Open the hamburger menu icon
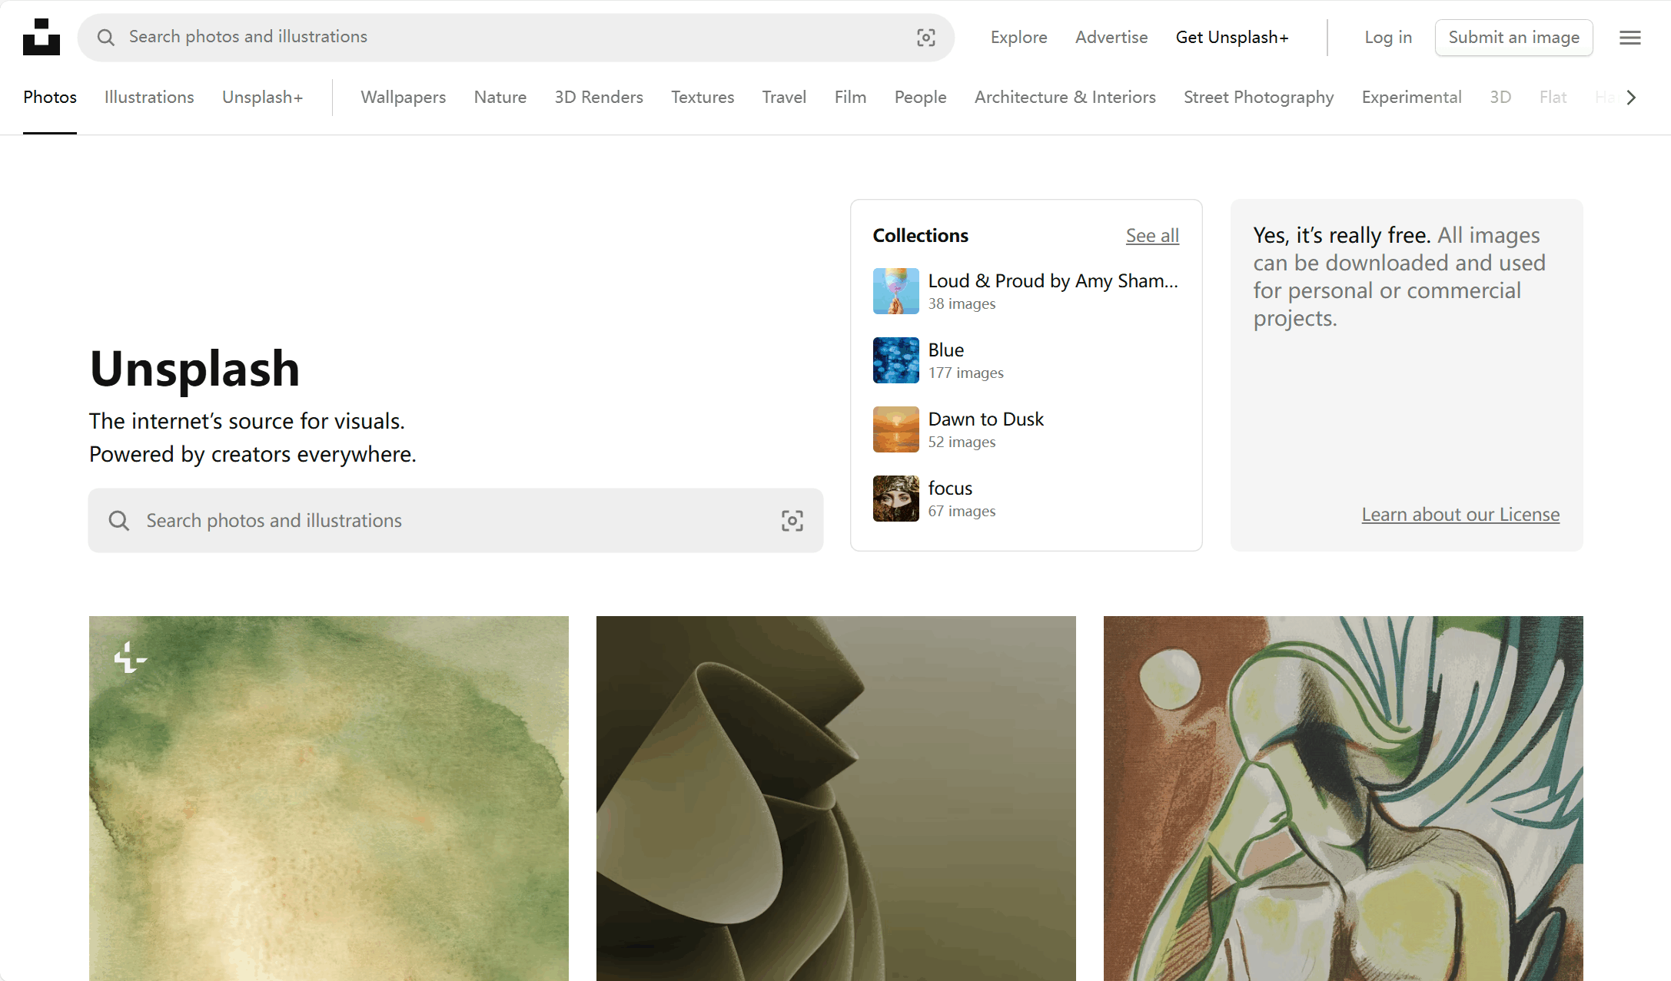This screenshot has width=1671, height=981. (1629, 38)
